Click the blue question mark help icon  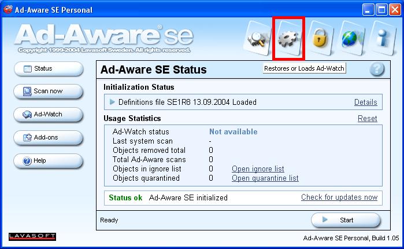pos(377,69)
